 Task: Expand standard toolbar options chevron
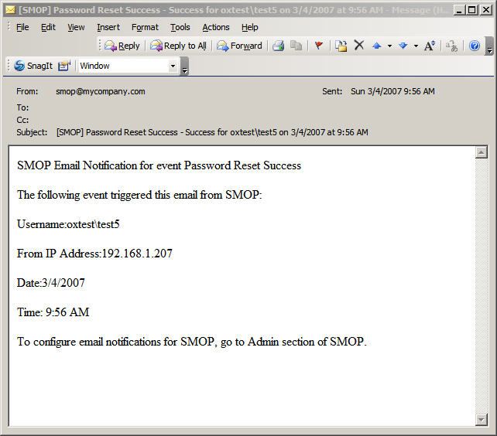click(x=489, y=46)
